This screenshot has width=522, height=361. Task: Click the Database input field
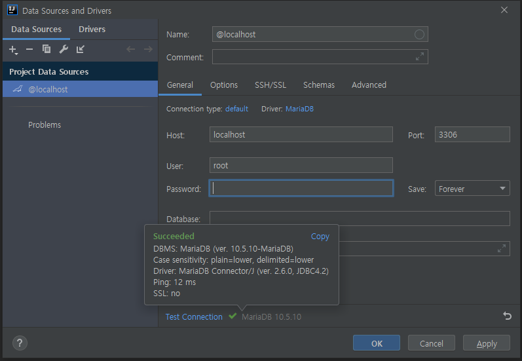[x=360, y=218]
